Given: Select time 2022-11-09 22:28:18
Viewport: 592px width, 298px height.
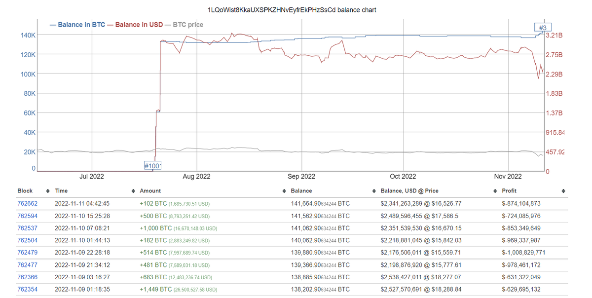Looking at the screenshot, I should point(82,253).
